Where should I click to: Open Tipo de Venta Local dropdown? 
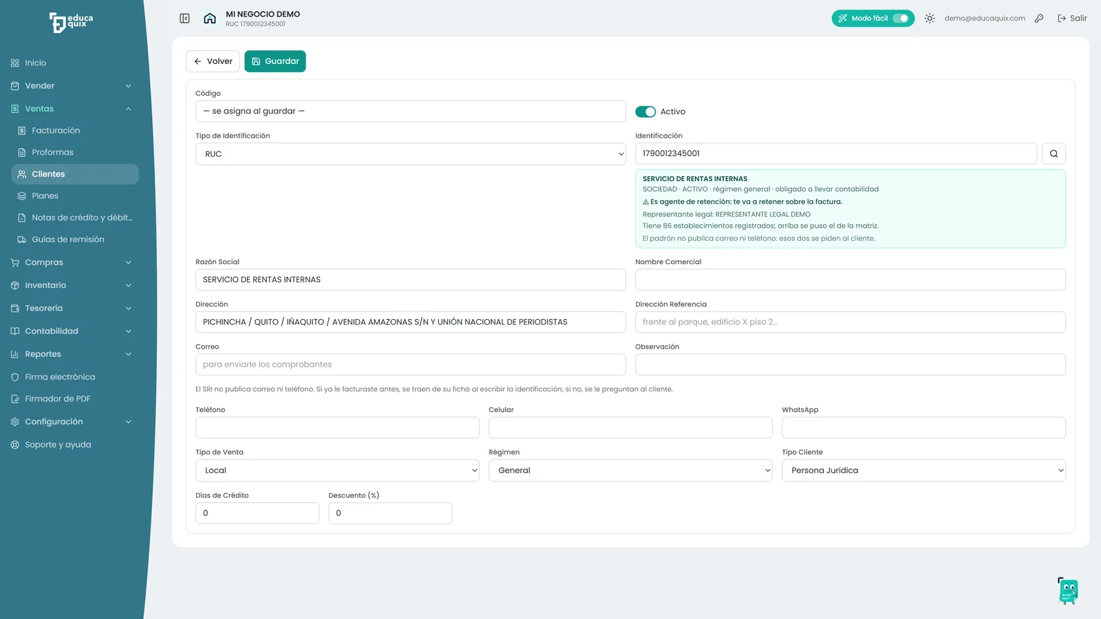click(337, 470)
